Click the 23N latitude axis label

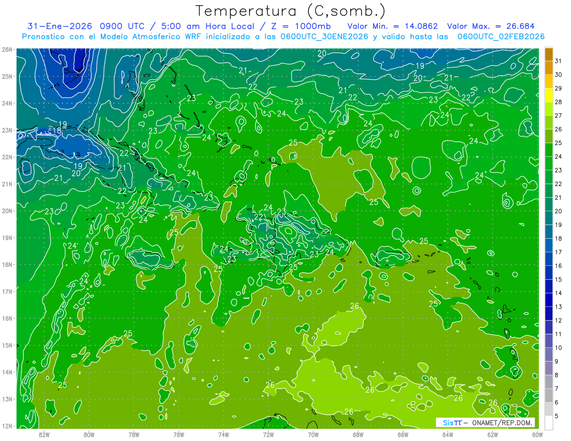pos(7,130)
